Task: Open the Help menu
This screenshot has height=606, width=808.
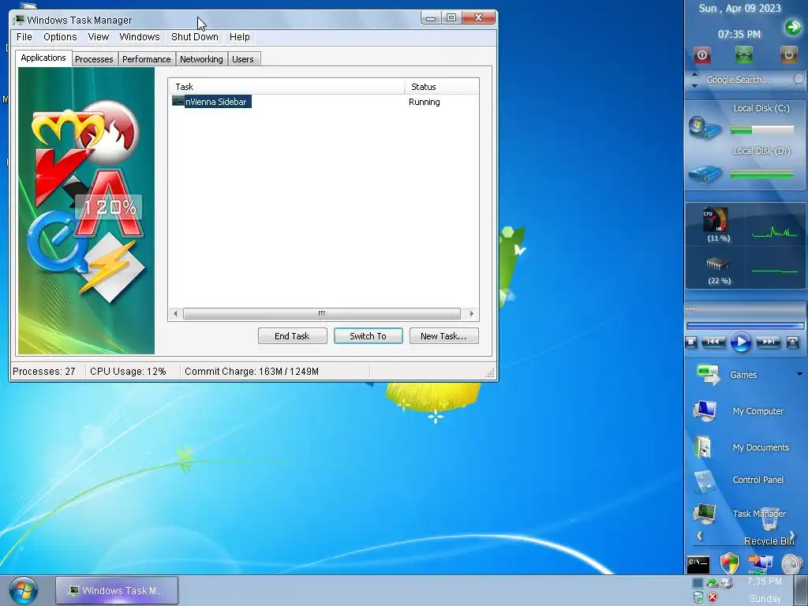Action: (239, 36)
